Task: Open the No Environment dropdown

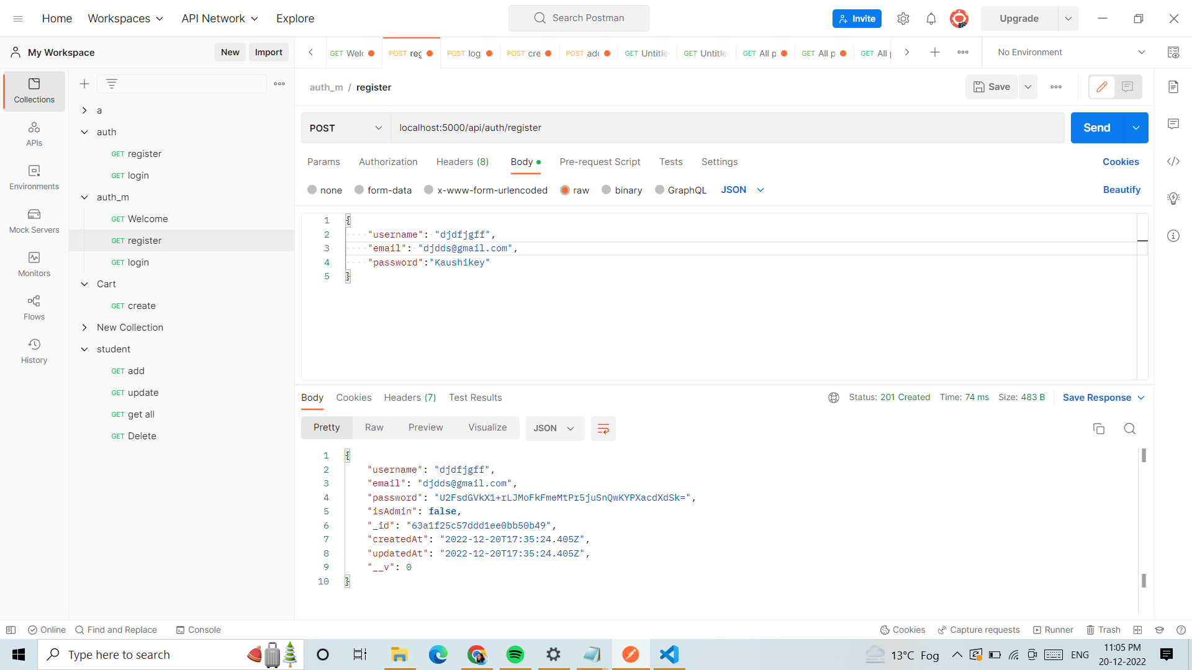Action: pos(1068,52)
